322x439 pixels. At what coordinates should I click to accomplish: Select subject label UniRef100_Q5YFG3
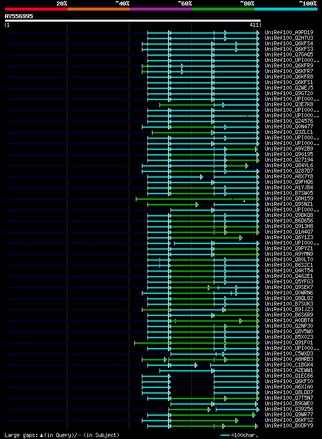pos(289,282)
